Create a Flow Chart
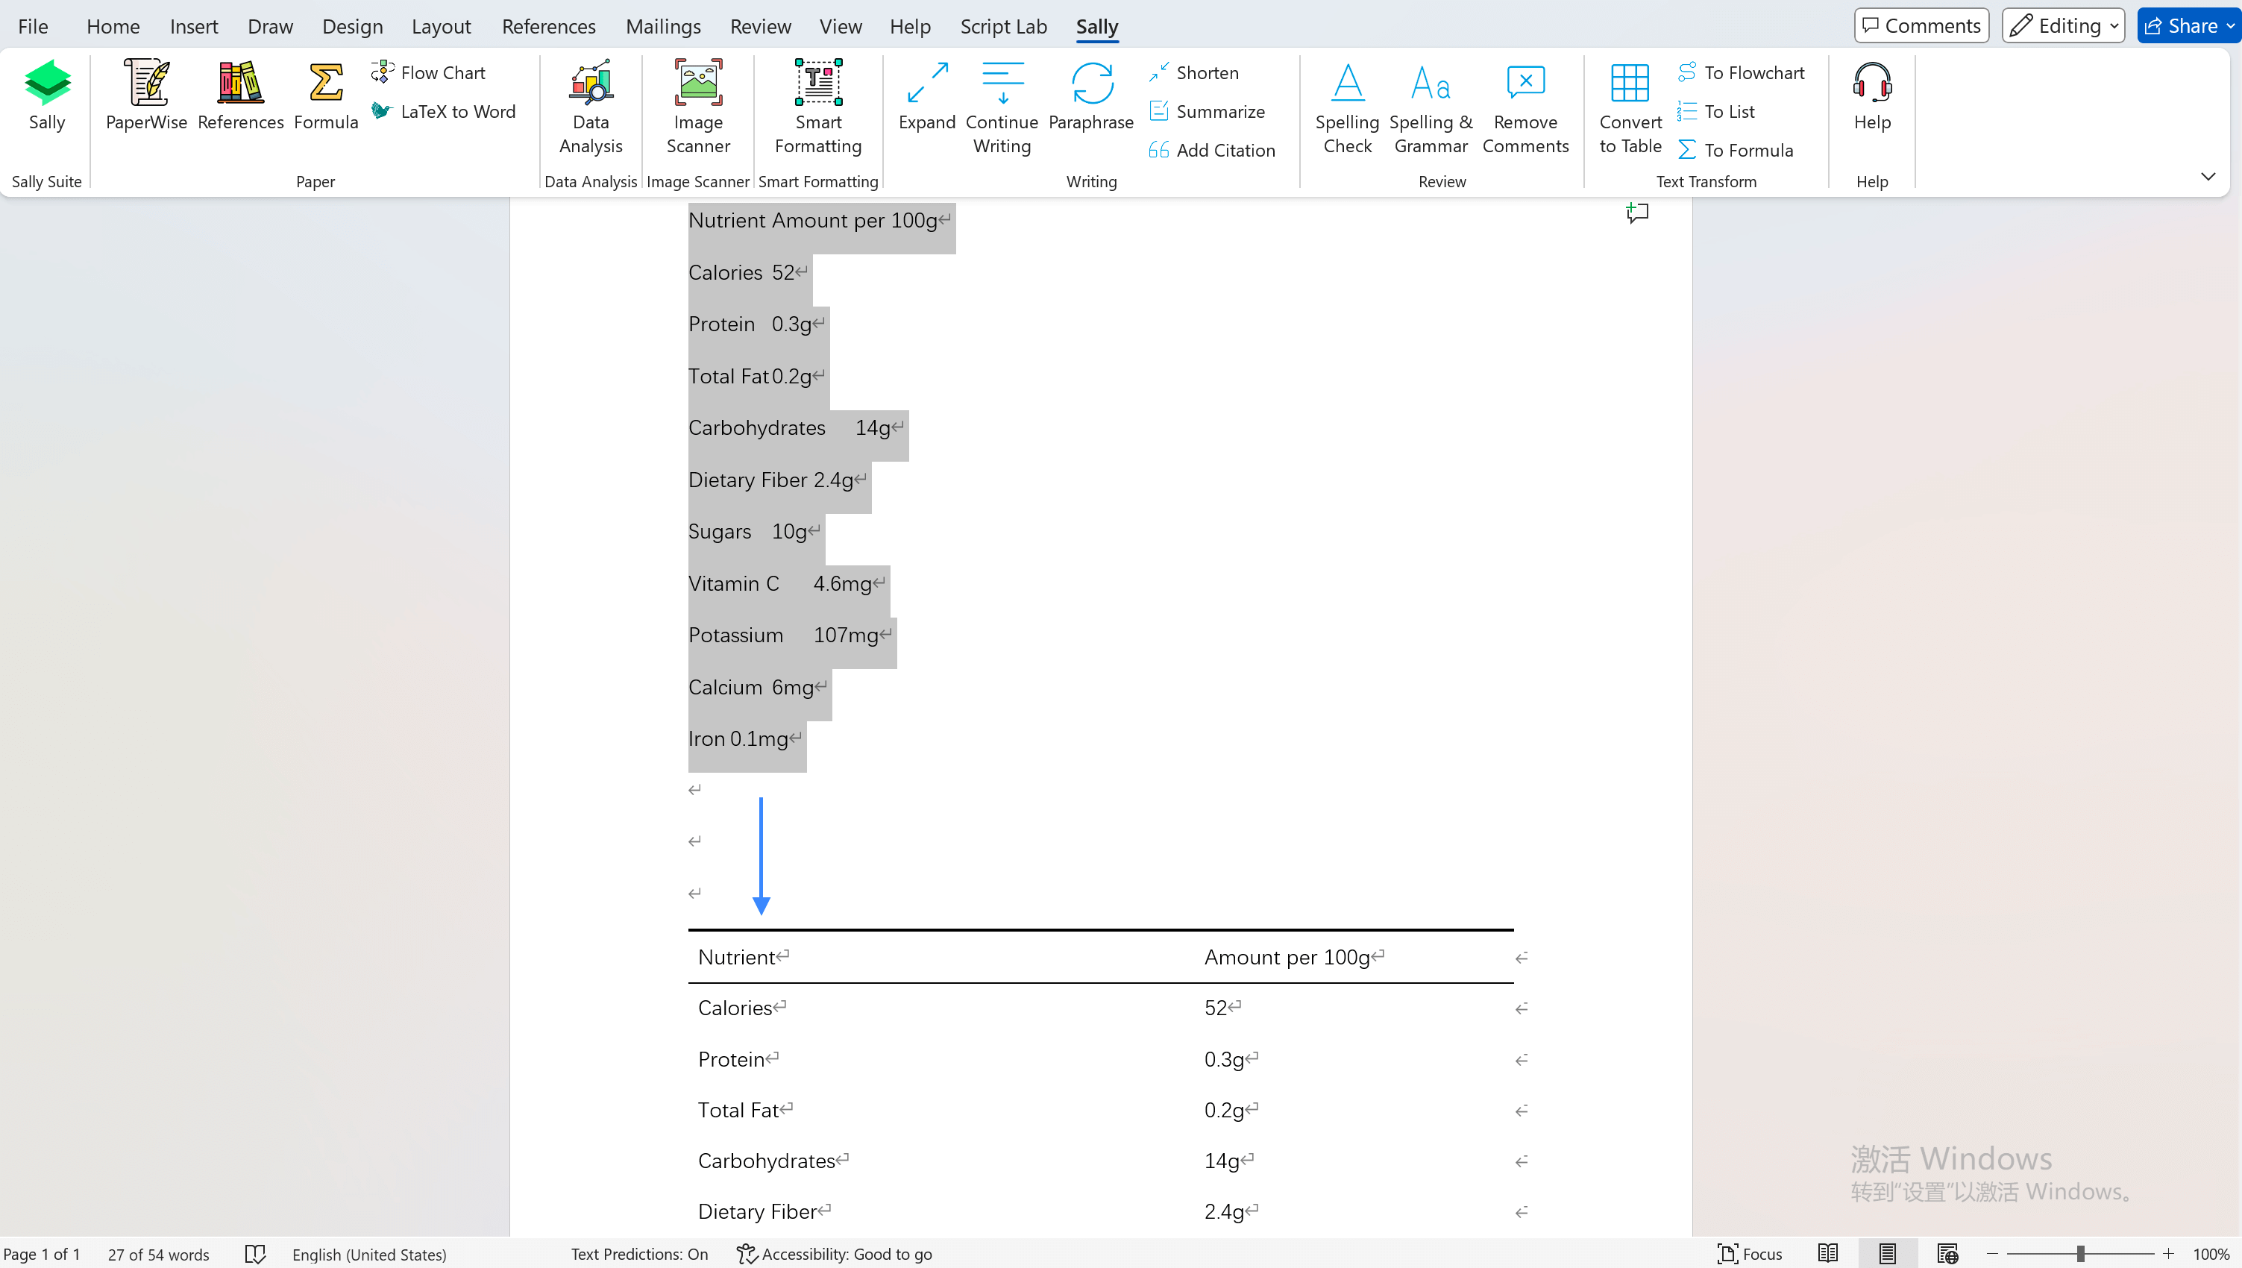2242x1268 pixels. point(428,72)
